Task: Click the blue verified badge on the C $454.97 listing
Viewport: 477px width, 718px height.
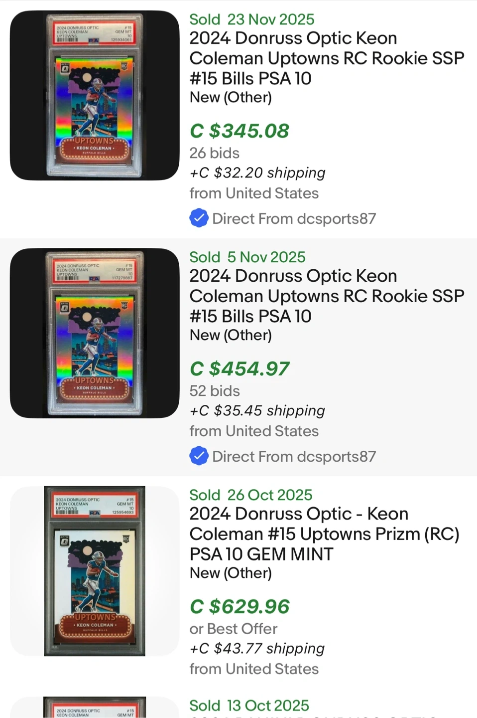Action: tap(199, 456)
